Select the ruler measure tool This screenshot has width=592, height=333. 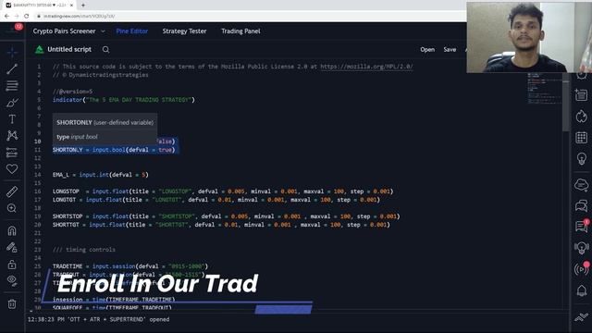[12, 191]
